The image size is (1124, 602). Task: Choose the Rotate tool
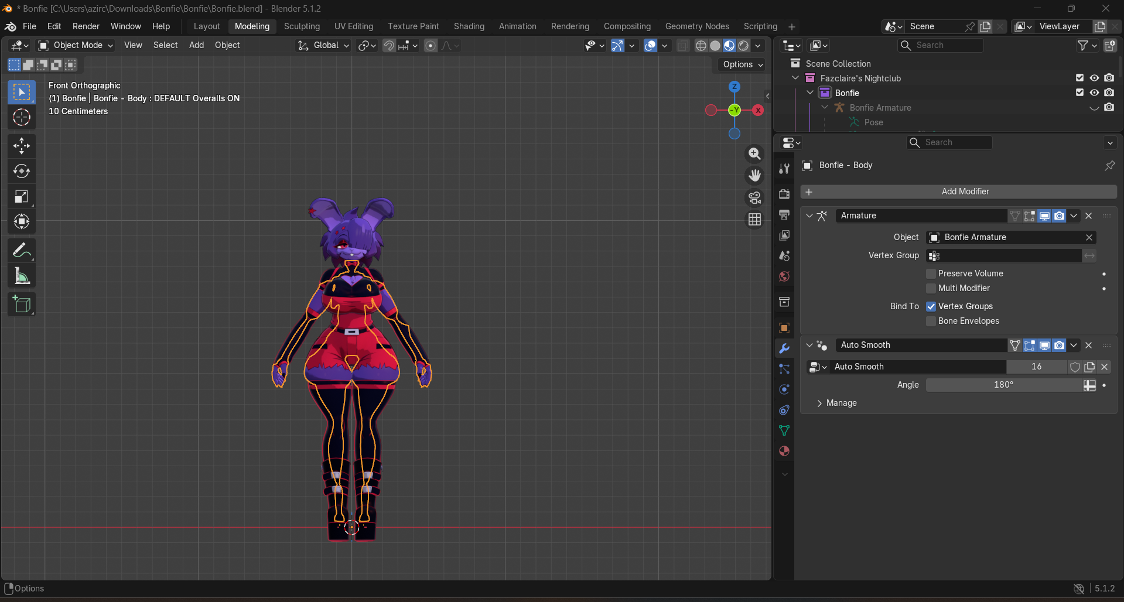(x=22, y=171)
